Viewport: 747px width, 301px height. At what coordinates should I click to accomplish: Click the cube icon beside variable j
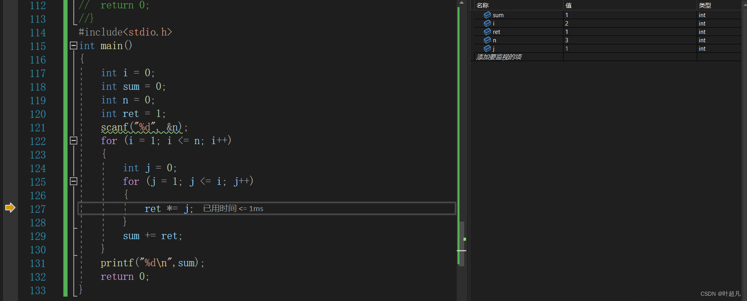pyautogui.click(x=487, y=48)
